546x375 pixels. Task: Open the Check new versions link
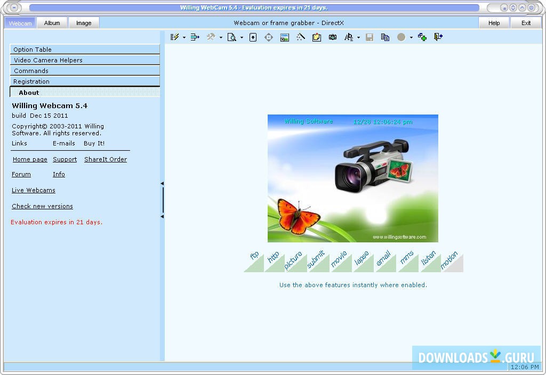(42, 206)
